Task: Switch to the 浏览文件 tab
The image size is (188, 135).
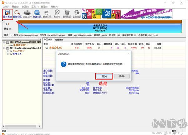Action: tap(59, 40)
